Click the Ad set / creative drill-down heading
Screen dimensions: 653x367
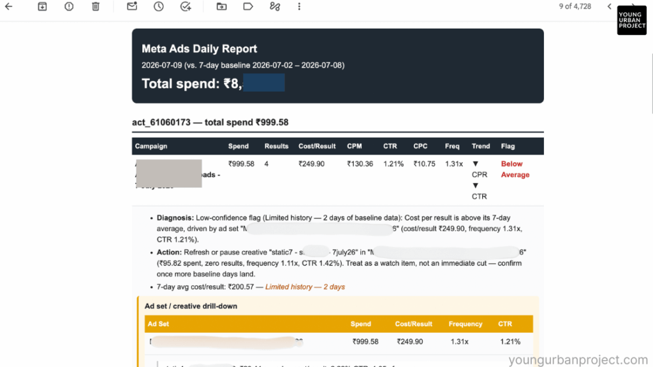[191, 306]
